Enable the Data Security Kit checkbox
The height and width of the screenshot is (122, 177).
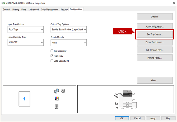pos(52,61)
